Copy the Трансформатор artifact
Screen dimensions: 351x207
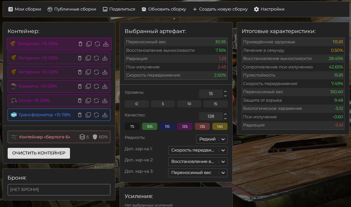[88, 115]
